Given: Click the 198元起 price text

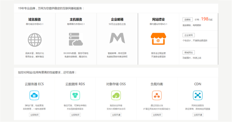Looking at the screenshot, I should (x=207, y=19).
